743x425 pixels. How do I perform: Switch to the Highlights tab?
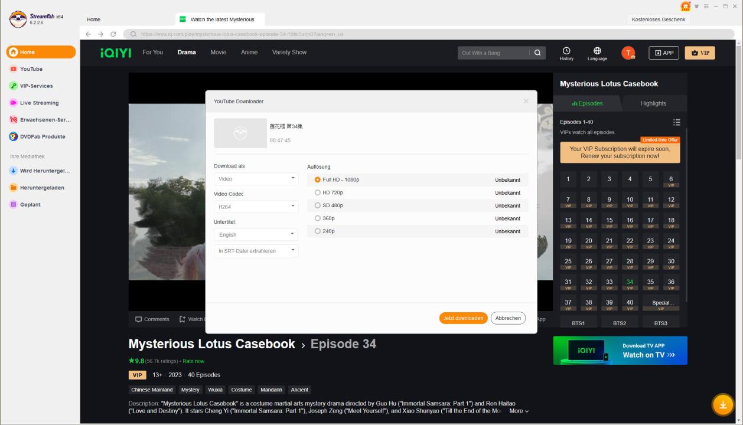[x=653, y=103]
